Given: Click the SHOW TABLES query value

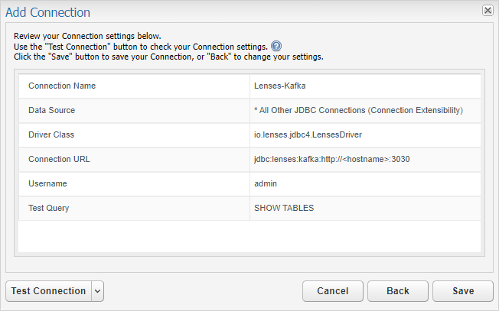Looking at the screenshot, I should 284,208.
